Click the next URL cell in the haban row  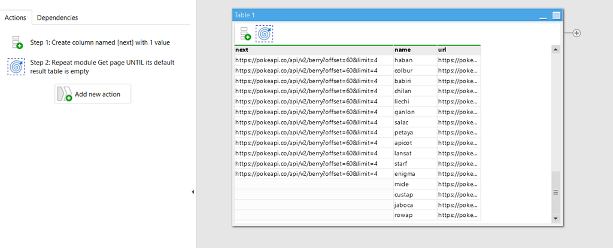pyautogui.click(x=314, y=60)
